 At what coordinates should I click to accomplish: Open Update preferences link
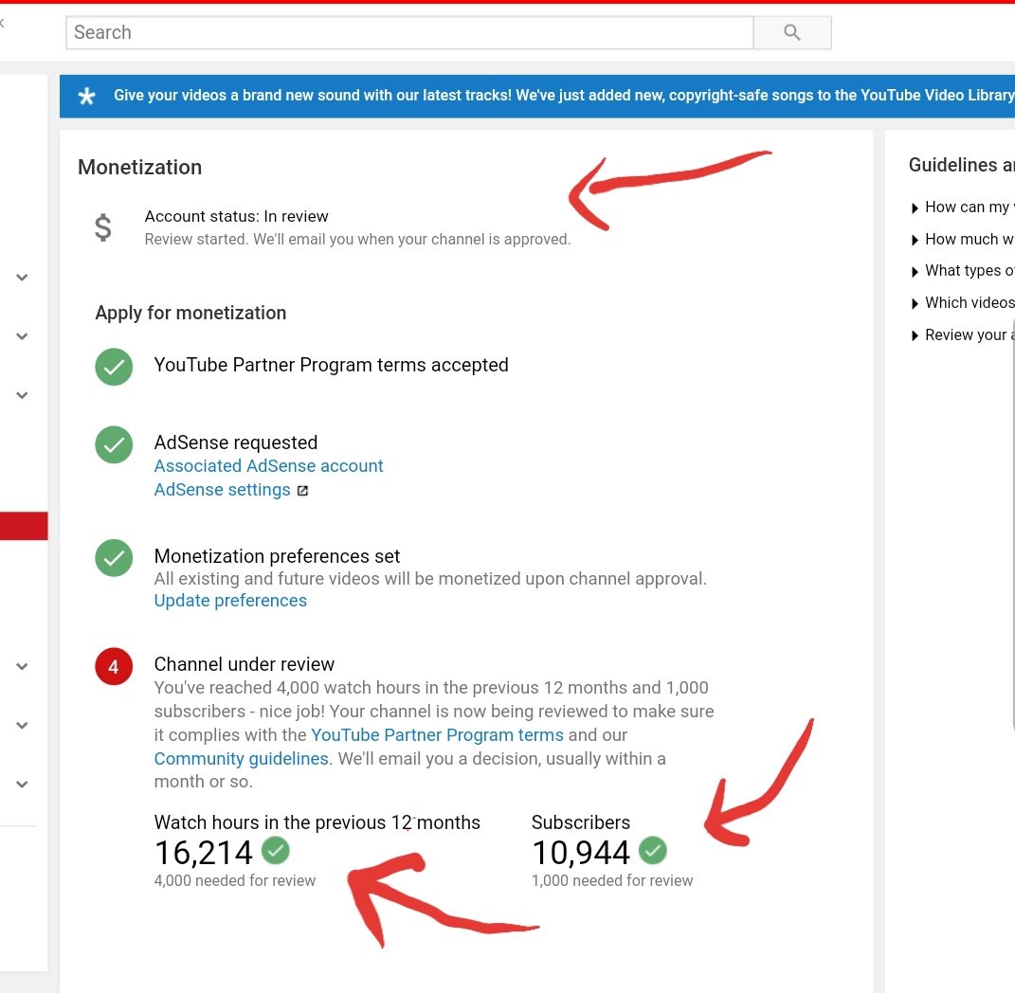click(x=230, y=601)
